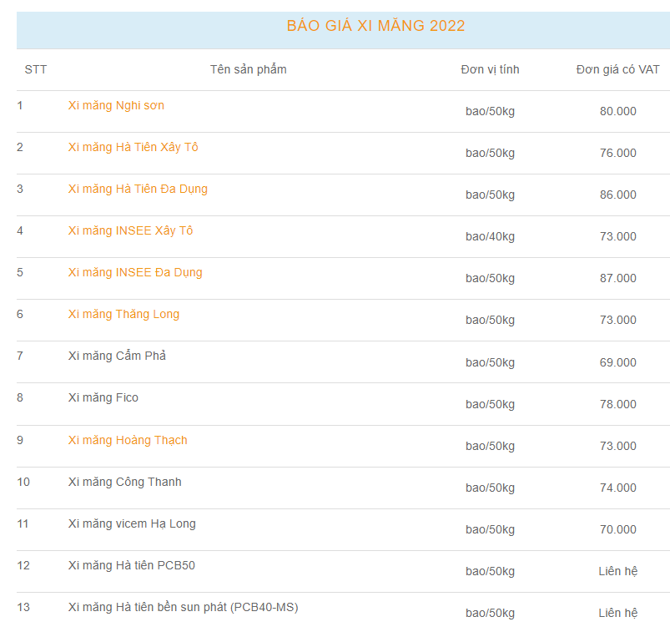Click the 80.000 price for Nghi sơn

coord(618,112)
